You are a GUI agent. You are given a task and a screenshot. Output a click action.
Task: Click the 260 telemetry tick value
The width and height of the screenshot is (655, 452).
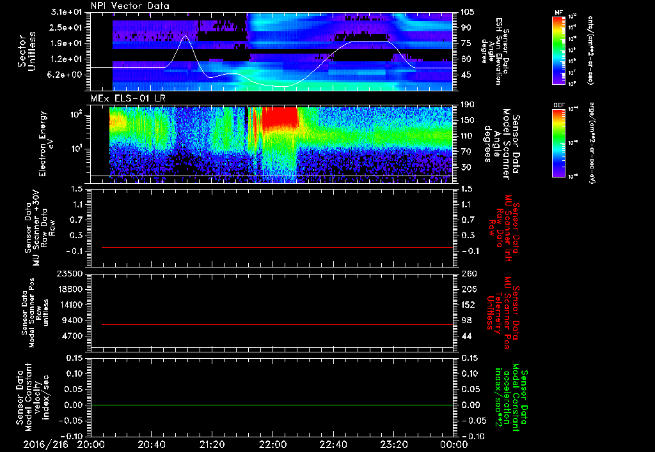[x=468, y=273]
